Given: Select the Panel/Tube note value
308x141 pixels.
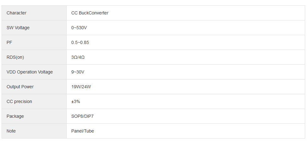Looking at the screenshot, I should click(83, 131).
